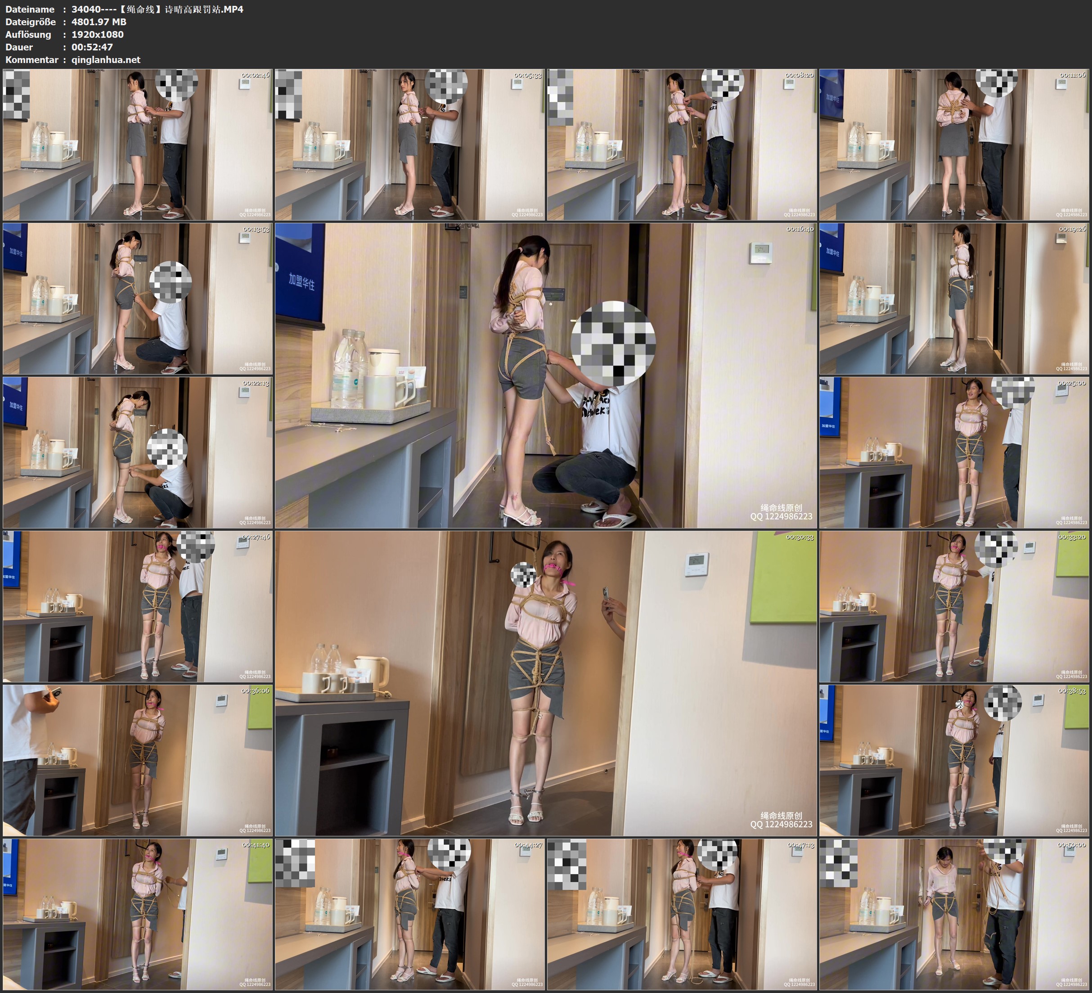Click the frame labeled 00:41:40
1092x993 pixels.
[138, 914]
